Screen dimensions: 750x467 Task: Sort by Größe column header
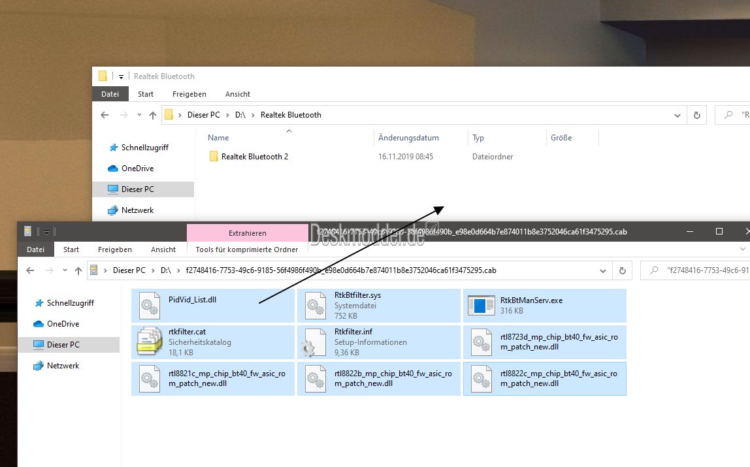tap(561, 138)
